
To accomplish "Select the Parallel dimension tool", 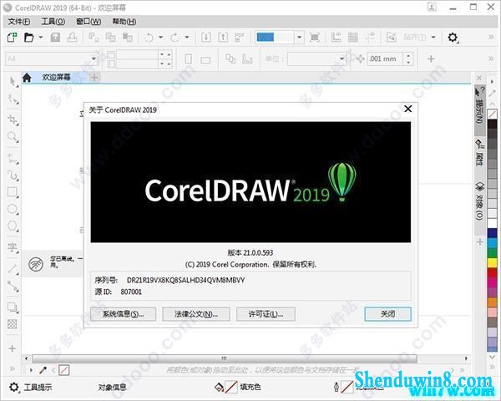I will pos(13,269).
